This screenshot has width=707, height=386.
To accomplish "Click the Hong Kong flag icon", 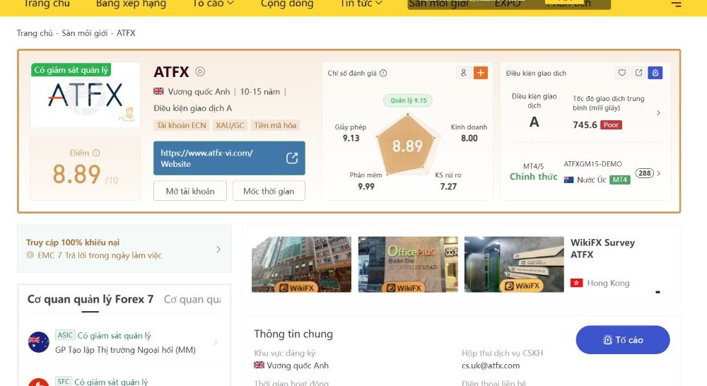I will coord(576,283).
